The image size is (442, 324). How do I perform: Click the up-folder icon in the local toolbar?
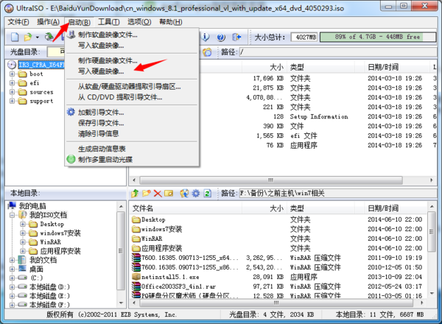point(135,193)
